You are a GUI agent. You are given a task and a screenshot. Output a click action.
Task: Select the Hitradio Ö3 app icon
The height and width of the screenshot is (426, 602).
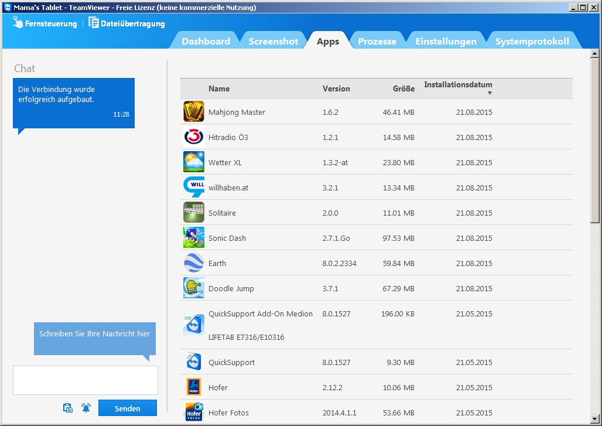pyautogui.click(x=193, y=137)
